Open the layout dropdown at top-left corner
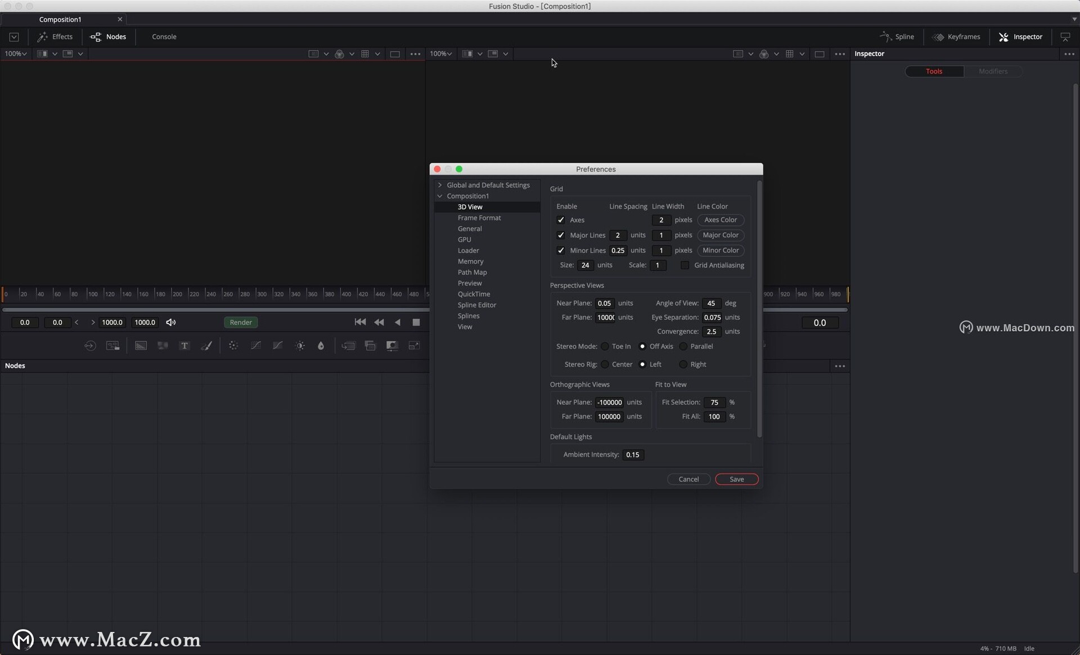 [14, 37]
